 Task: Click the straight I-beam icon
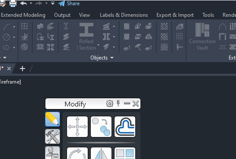coord(66,26)
